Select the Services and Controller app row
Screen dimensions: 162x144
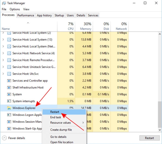coord(65,81)
